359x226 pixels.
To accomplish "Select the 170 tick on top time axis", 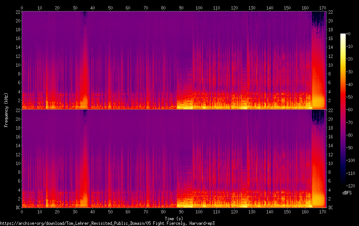I will tap(322, 8).
